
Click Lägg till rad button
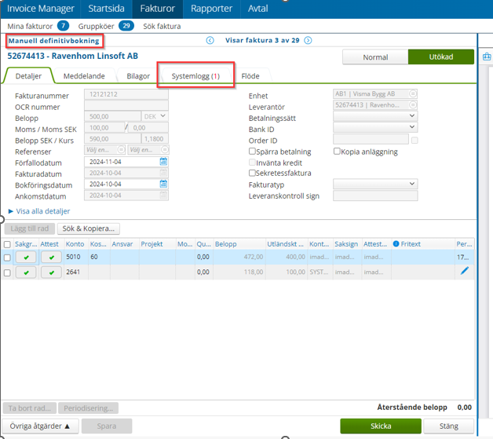tap(30, 229)
